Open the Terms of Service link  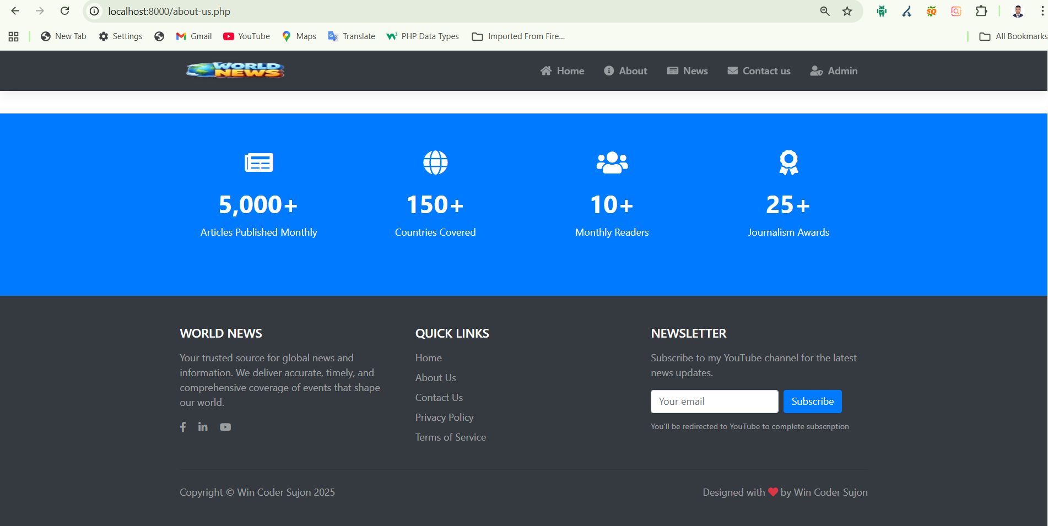tap(450, 437)
